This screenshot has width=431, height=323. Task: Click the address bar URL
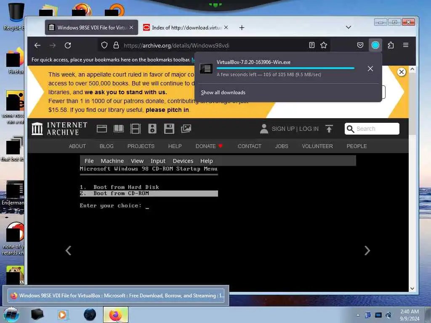(x=176, y=45)
